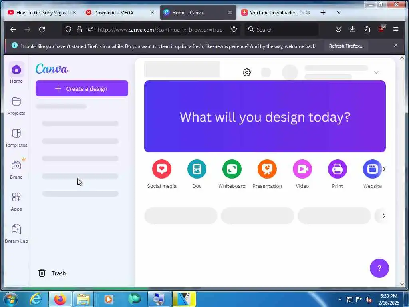Click the canva.com URL address field
The width and height of the screenshot is (409, 307).
(x=160, y=30)
